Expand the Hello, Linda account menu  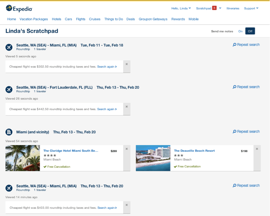(x=181, y=8)
